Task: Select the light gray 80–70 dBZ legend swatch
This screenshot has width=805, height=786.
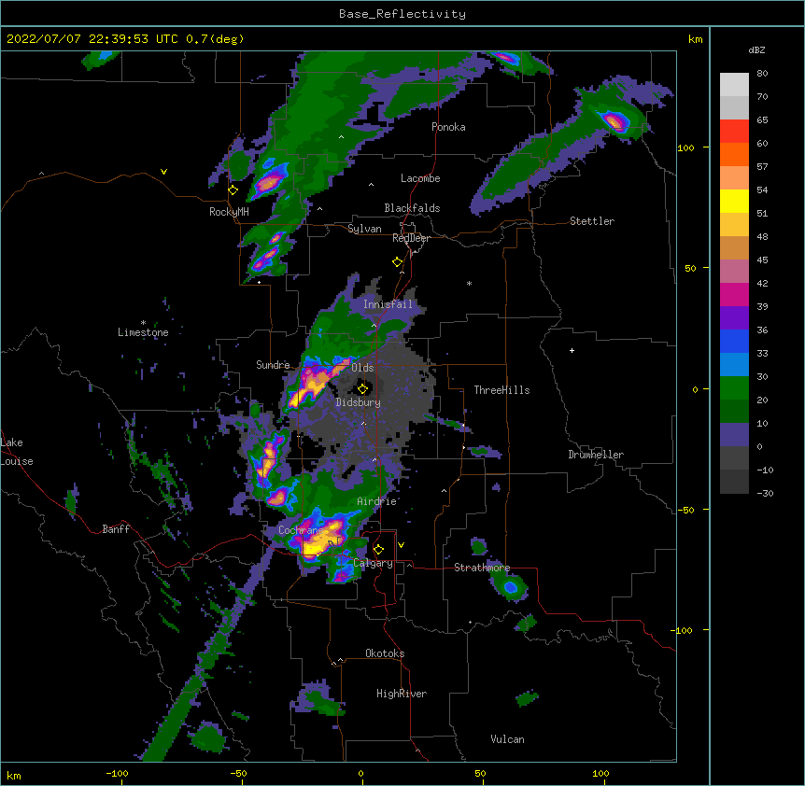Action: (x=734, y=85)
